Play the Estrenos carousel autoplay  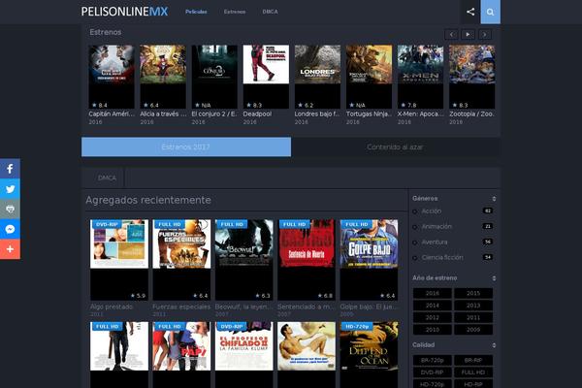[468, 35]
